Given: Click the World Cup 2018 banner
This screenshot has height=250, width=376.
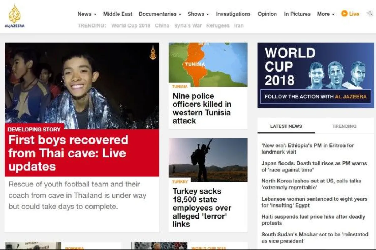Looking at the screenshot, I should coord(316,75).
